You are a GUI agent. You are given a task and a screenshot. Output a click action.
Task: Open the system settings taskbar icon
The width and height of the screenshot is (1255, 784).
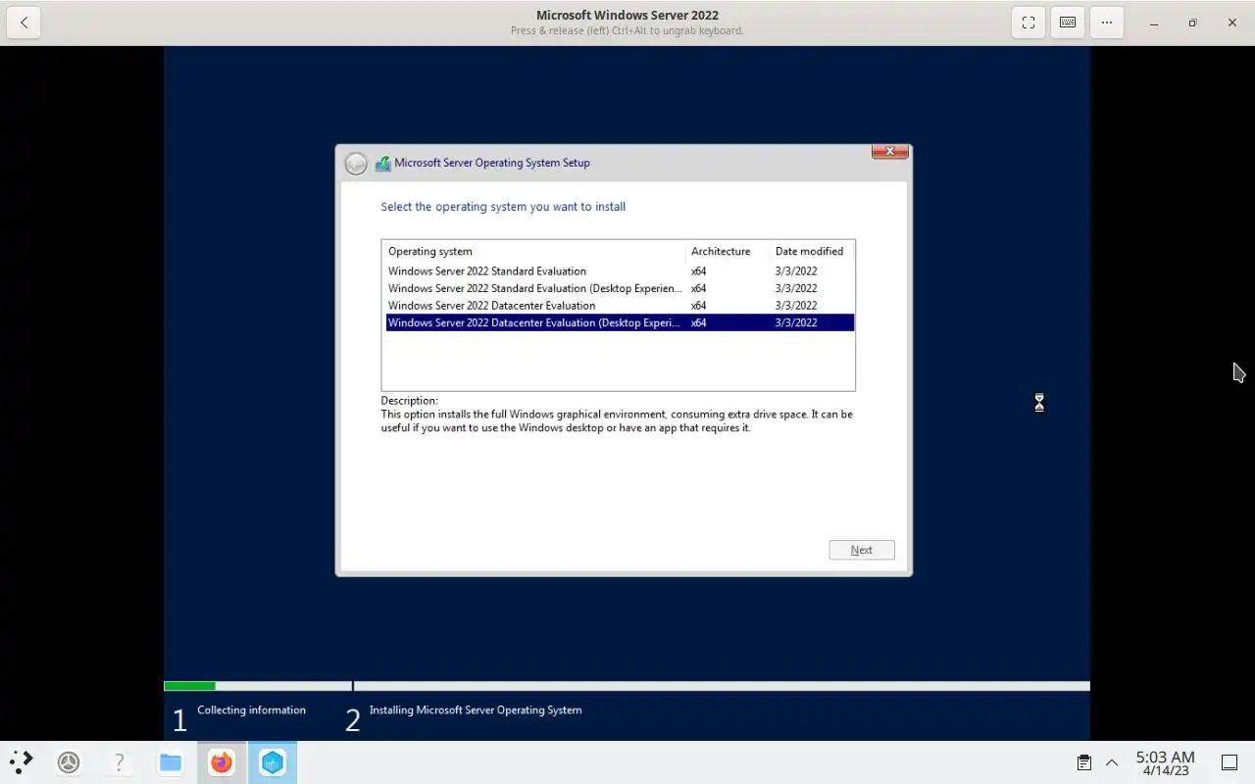coord(69,761)
